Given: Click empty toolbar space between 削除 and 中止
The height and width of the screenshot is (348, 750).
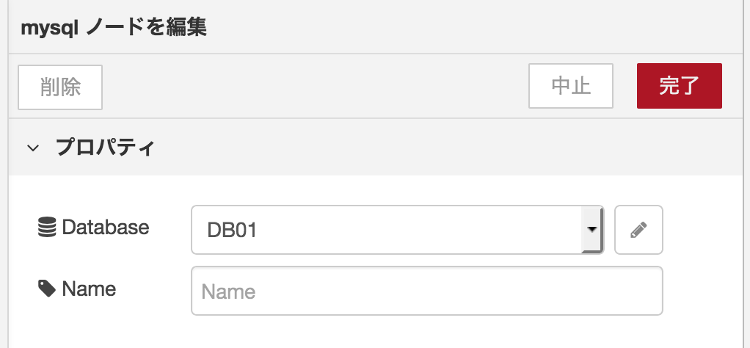Looking at the screenshot, I should click(x=316, y=87).
